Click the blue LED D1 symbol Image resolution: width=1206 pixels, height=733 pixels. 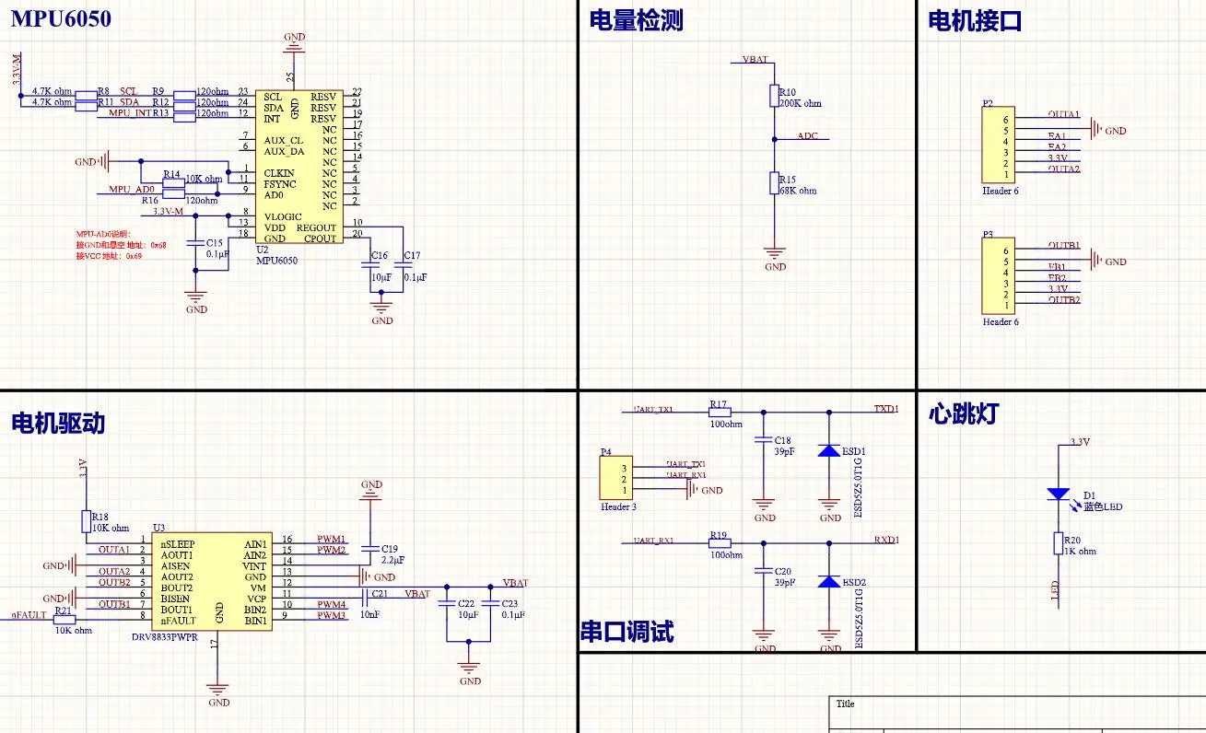pyautogui.click(x=1059, y=494)
